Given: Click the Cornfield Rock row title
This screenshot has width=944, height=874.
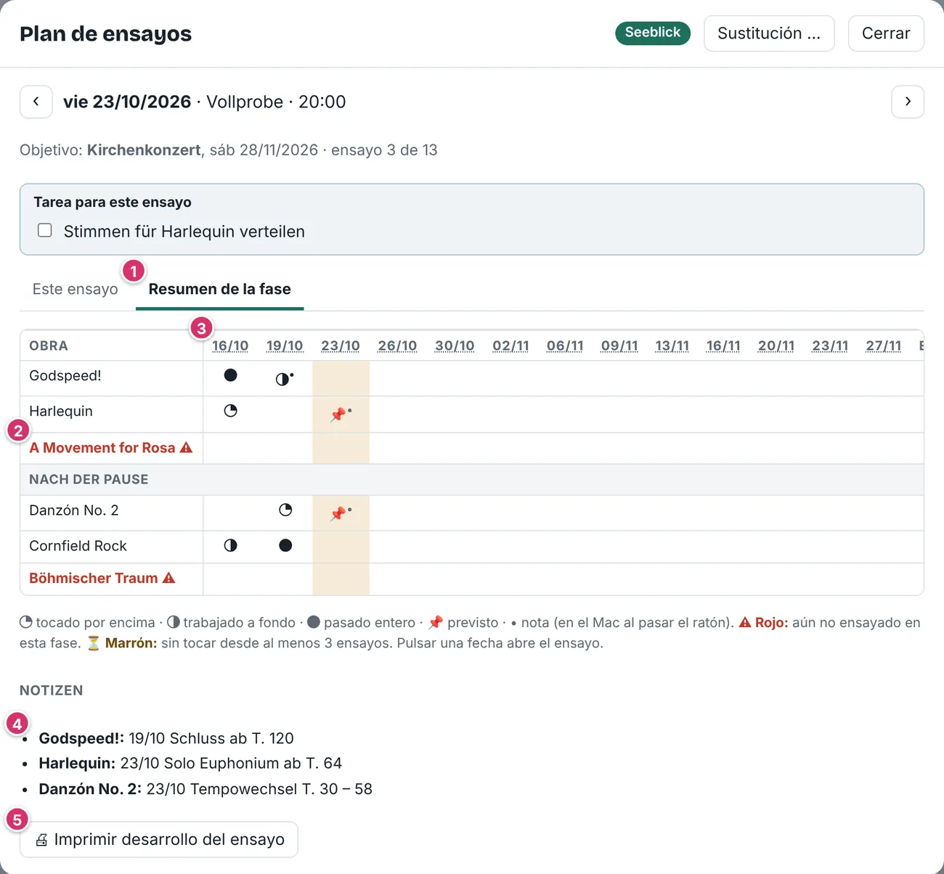Looking at the screenshot, I should [x=78, y=546].
